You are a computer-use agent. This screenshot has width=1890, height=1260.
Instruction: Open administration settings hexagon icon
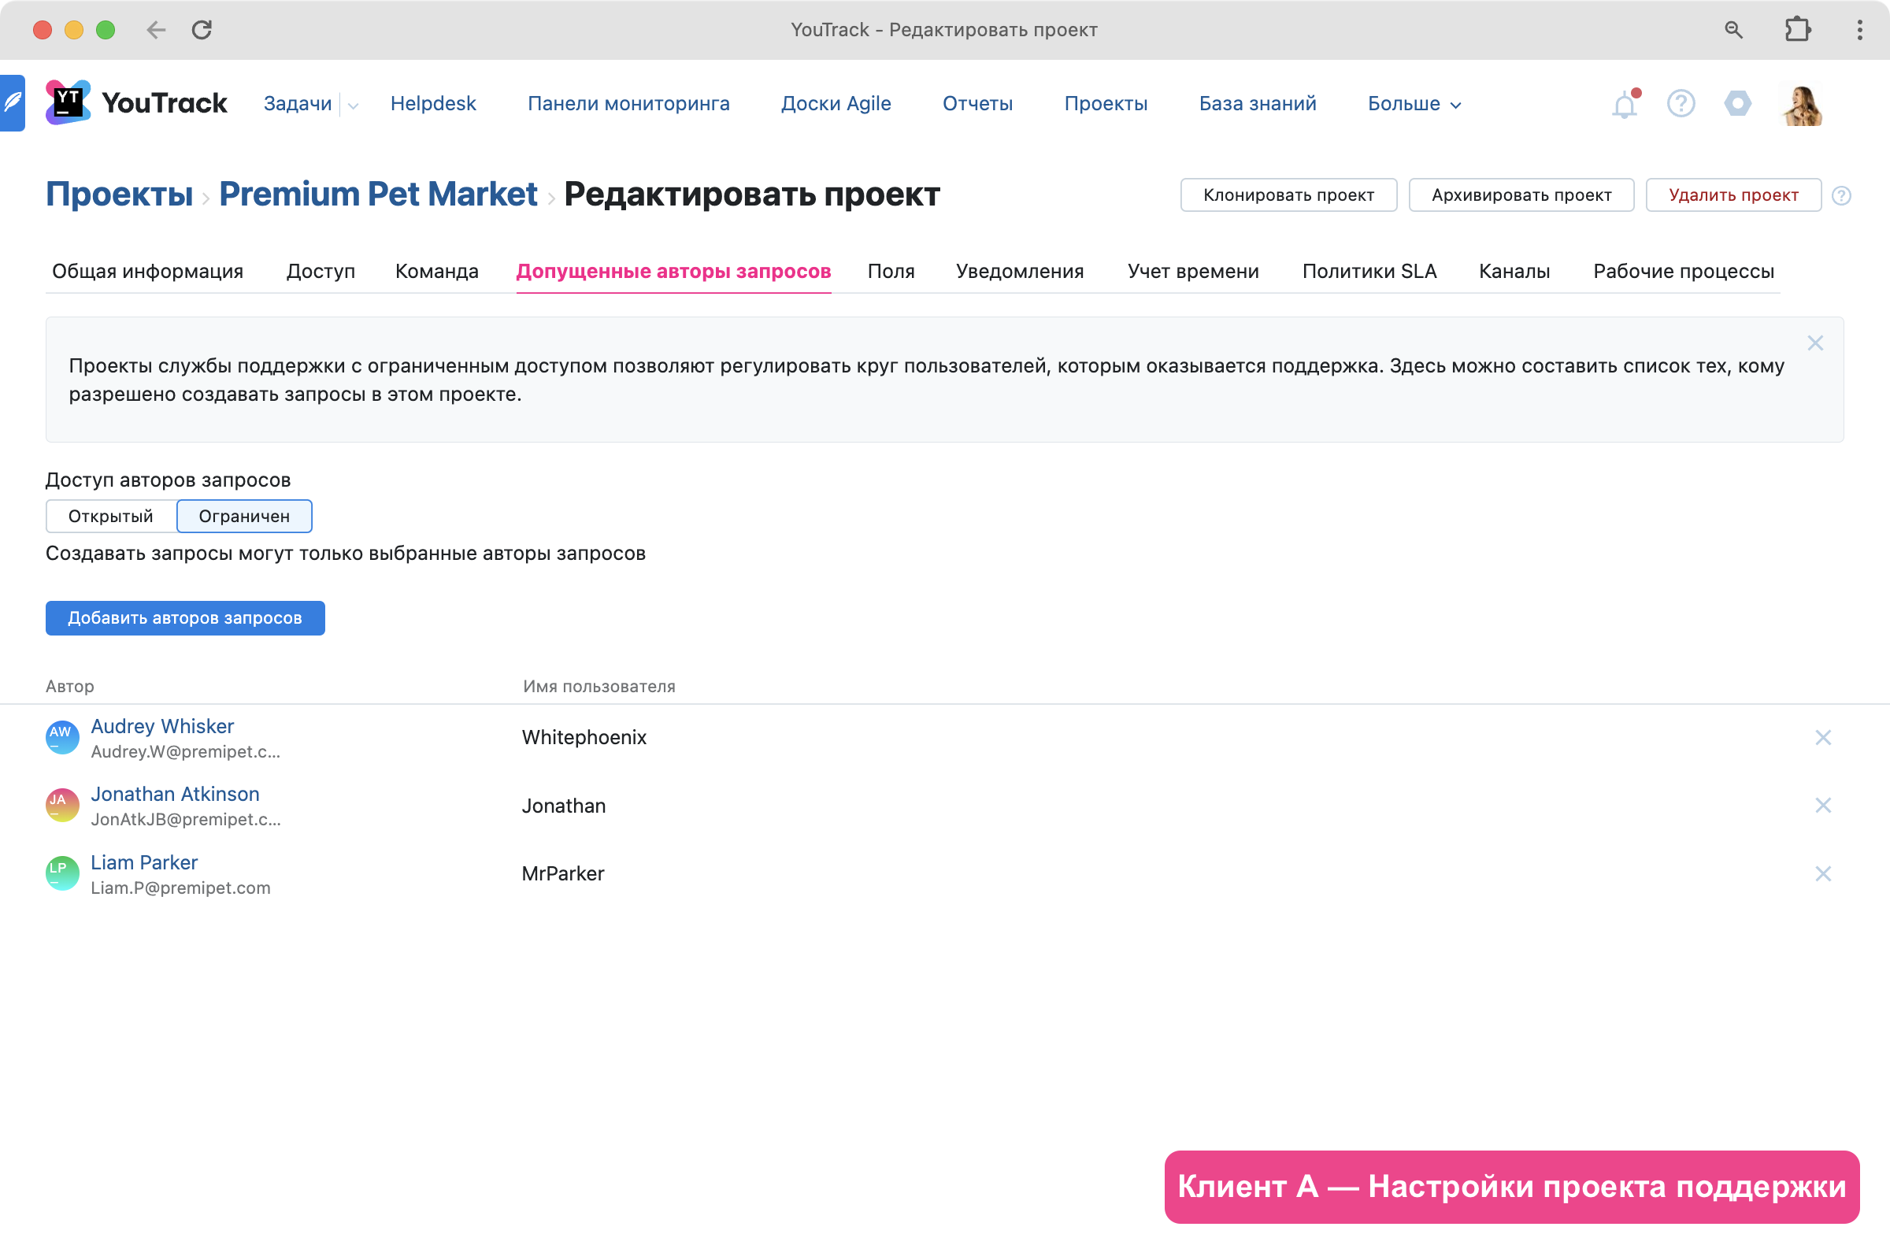click(x=1737, y=104)
